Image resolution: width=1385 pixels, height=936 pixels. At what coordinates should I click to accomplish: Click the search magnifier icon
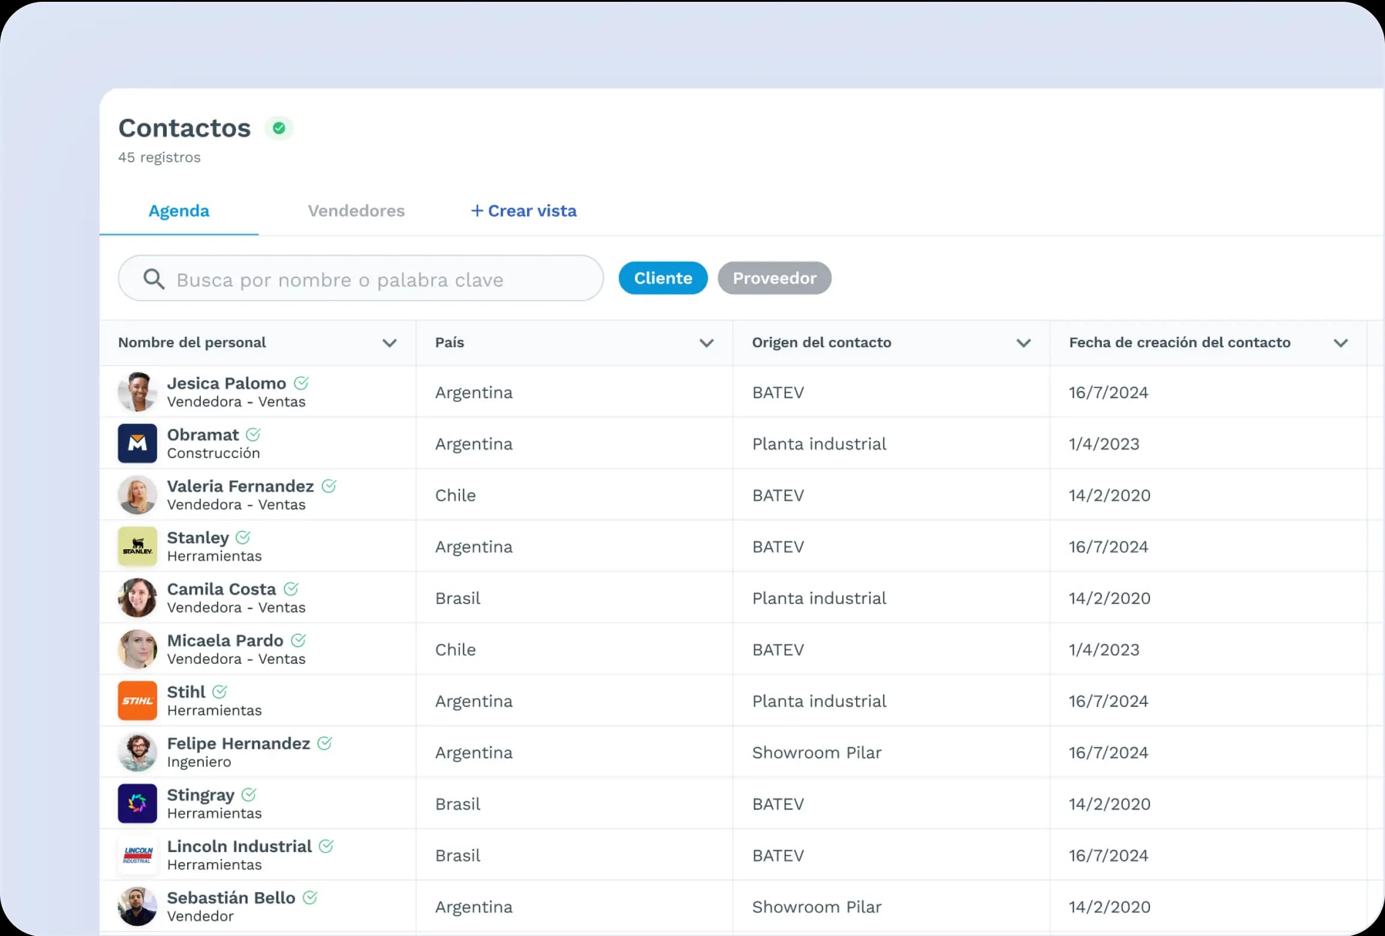(x=153, y=279)
